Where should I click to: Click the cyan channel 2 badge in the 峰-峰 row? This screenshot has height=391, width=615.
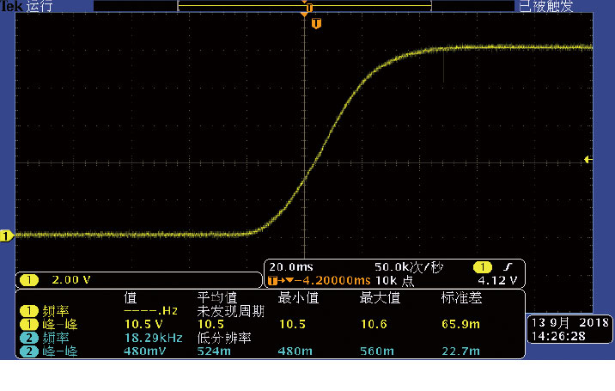click(29, 351)
